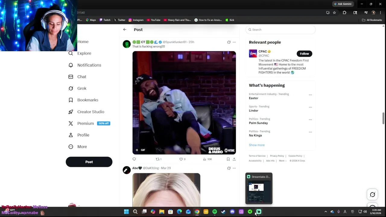
Task: Click the Streamlabs preview thumbnail
Action: pos(259,188)
